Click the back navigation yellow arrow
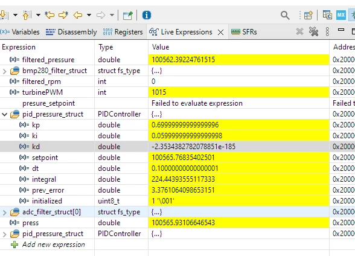The width and height of the screenshot is (355, 256). [78, 15]
